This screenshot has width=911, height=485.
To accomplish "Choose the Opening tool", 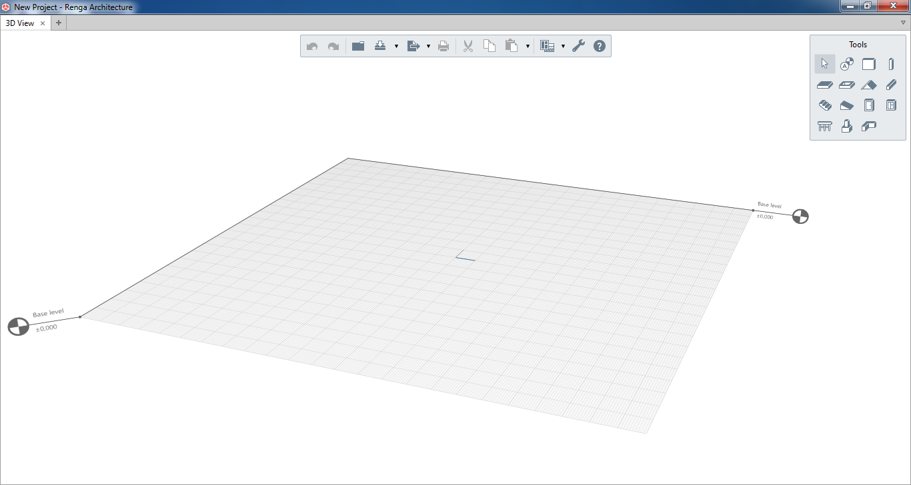I will click(x=847, y=85).
